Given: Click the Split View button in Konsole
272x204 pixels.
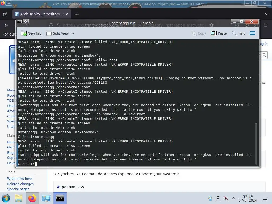Looking at the screenshot, I should click(x=57, y=33).
